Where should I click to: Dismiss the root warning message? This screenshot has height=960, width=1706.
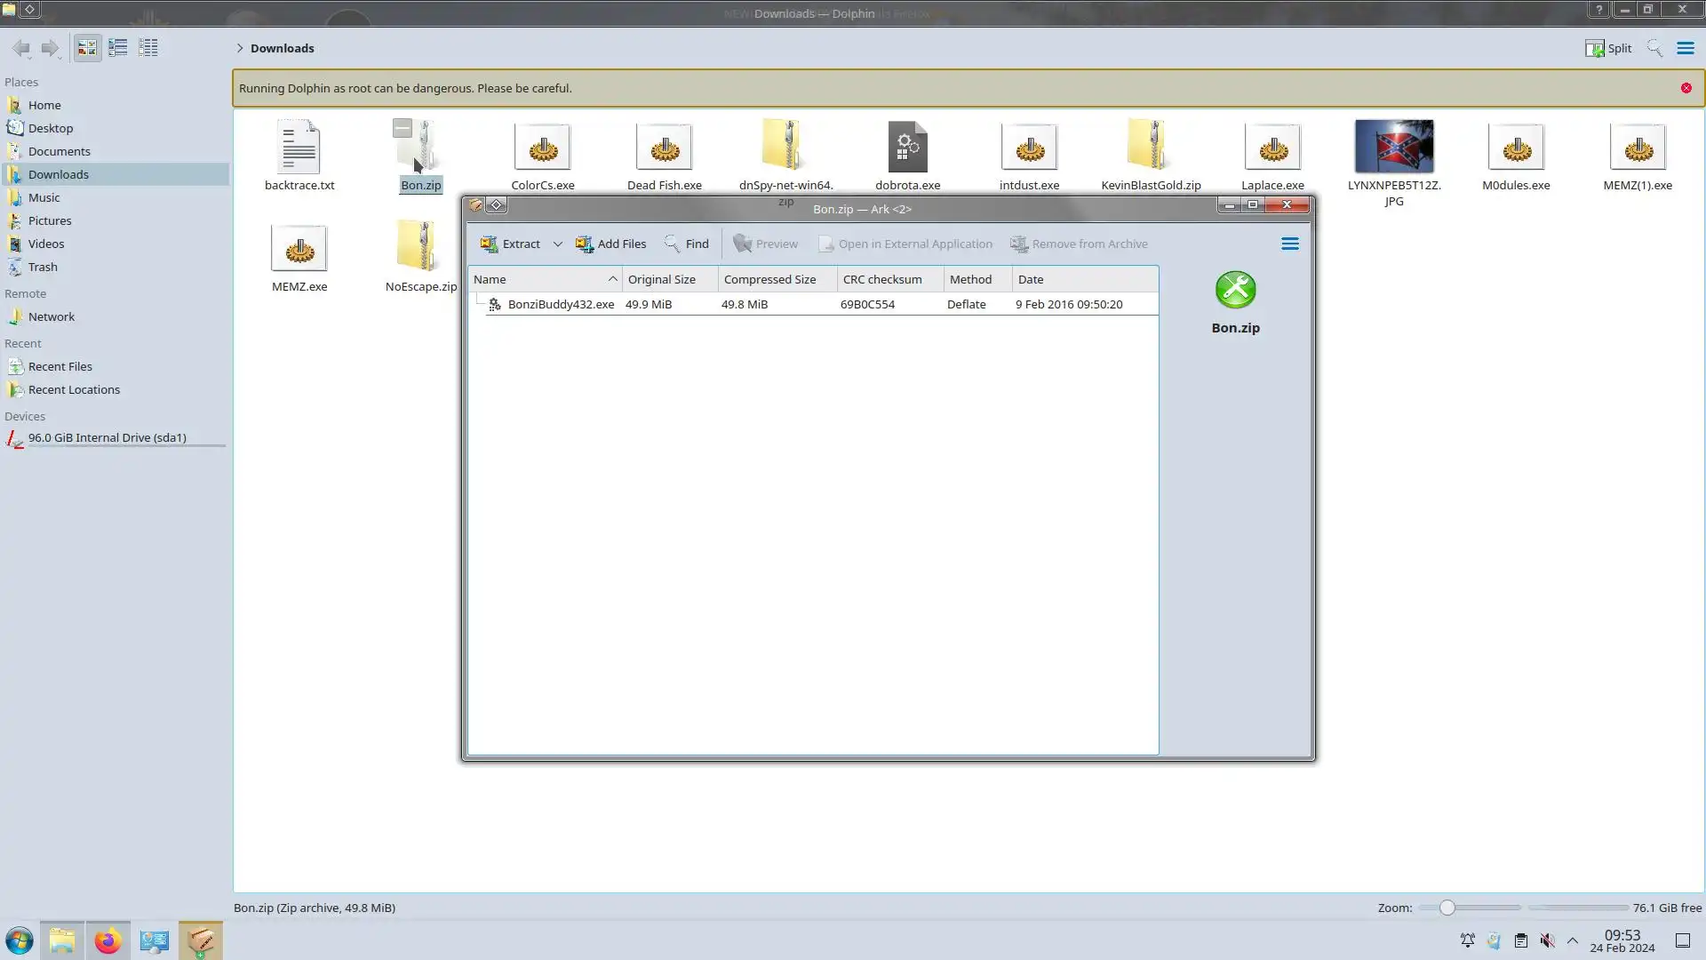(1686, 88)
